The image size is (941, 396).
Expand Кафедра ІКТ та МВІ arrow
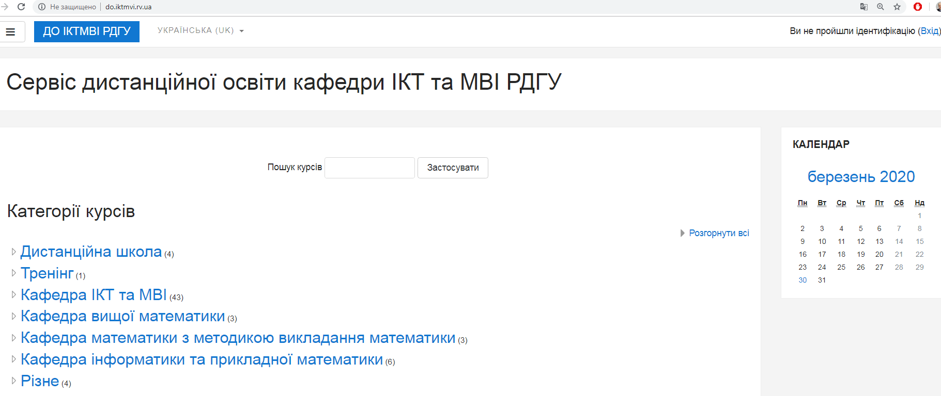pos(14,295)
